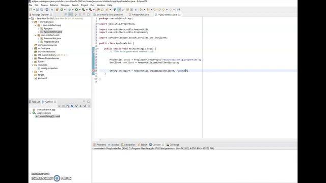The image size is (326, 183).
Task: Open the Declaration tab
Action: [128, 144]
